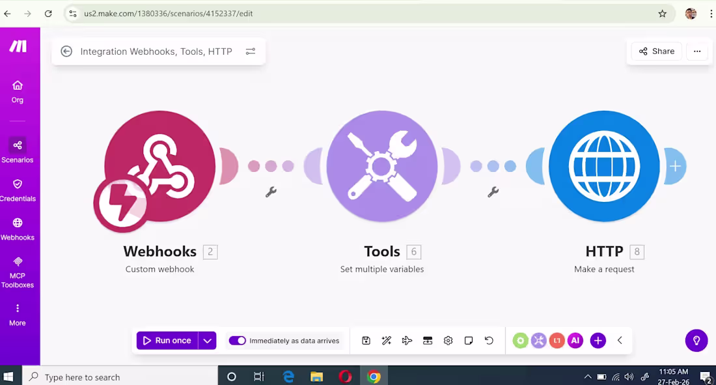The height and width of the screenshot is (385, 716).
Task: Click module number 8 badge
Action: pos(637,251)
